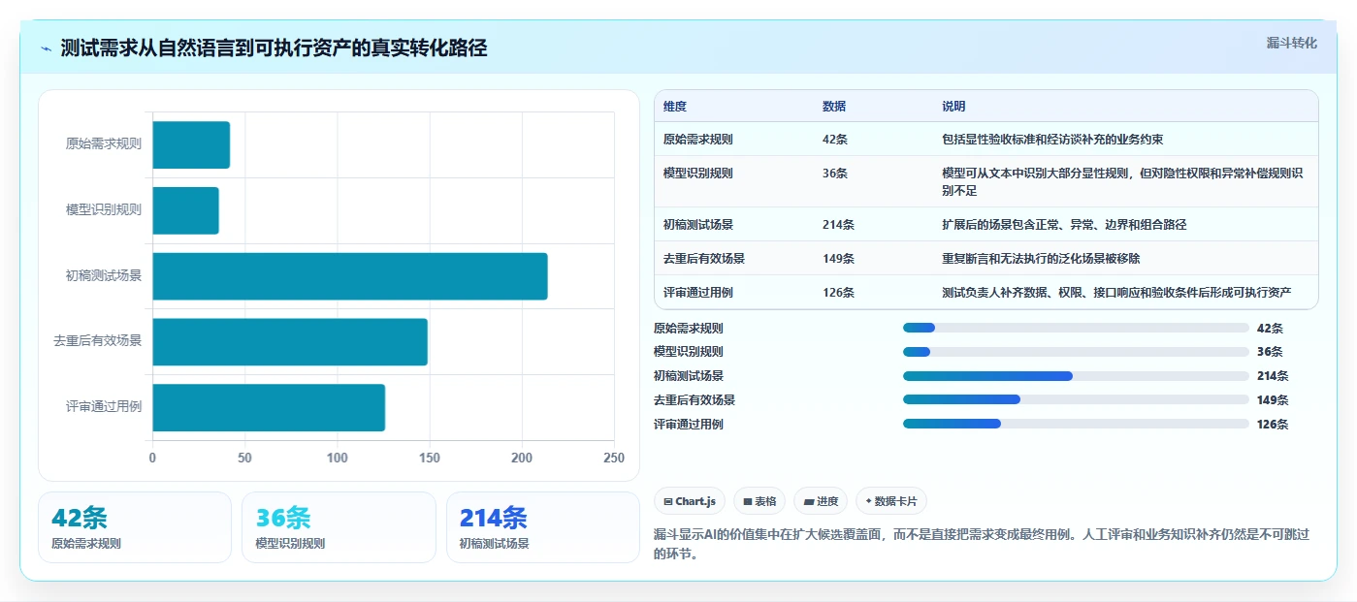Open the 42条 原始需求规则 data card

(135, 527)
